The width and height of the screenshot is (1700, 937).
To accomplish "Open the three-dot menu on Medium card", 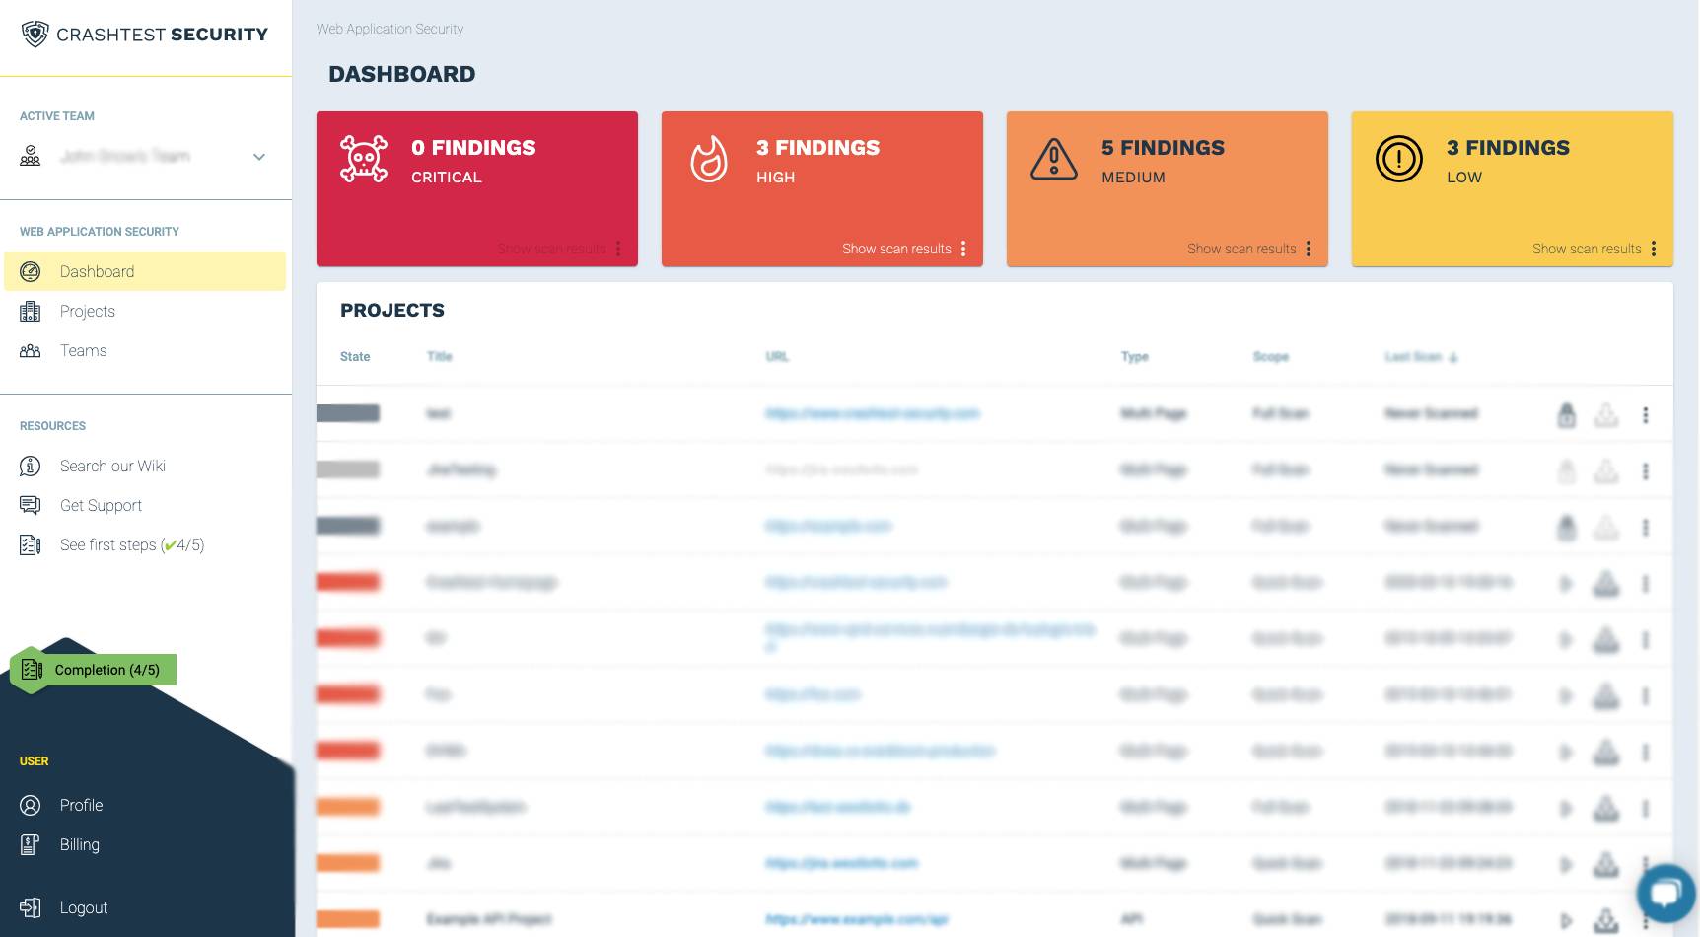I will [1309, 249].
